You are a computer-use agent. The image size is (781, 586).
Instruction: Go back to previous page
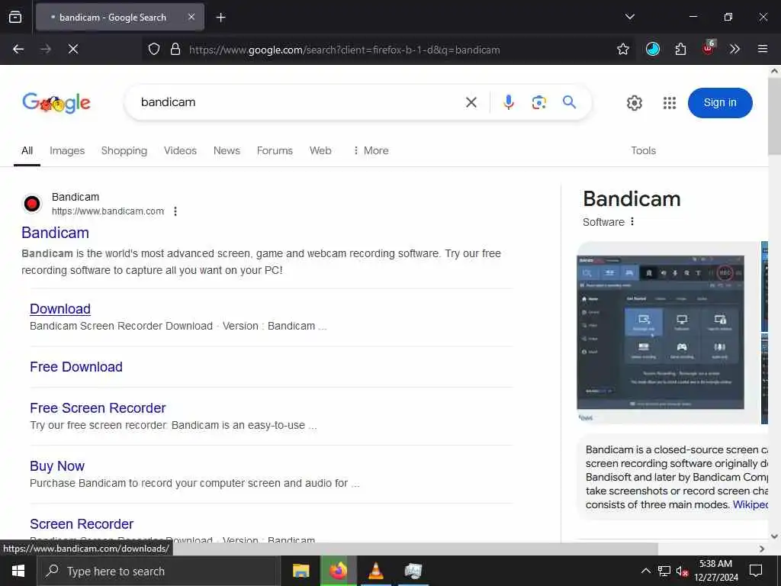[18, 49]
